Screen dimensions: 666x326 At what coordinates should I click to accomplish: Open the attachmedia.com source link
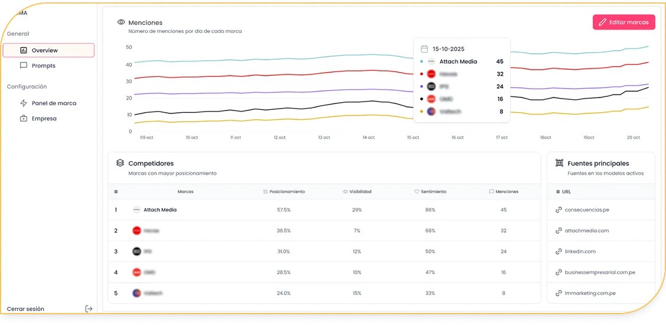(586, 231)
